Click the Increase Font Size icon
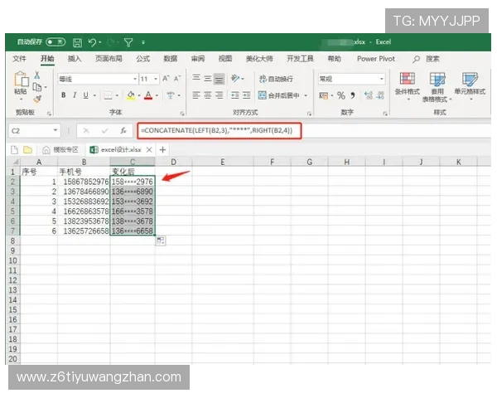Viewport: 497px width, 398px height. click(x=166, y=79)
